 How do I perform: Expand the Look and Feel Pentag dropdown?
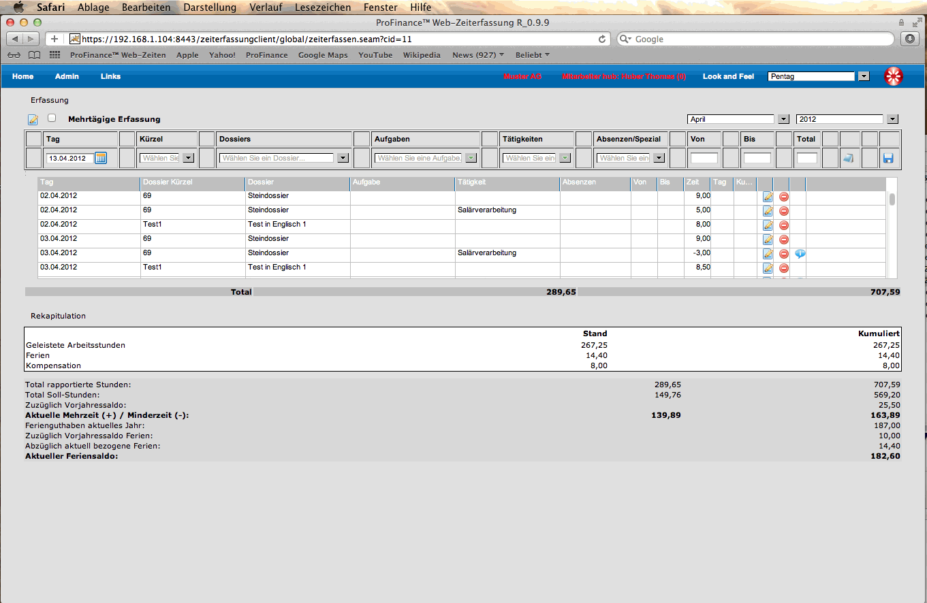pos(864,77)
